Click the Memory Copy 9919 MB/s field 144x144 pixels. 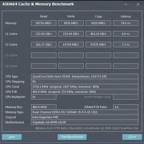click(x=98, y=23)
